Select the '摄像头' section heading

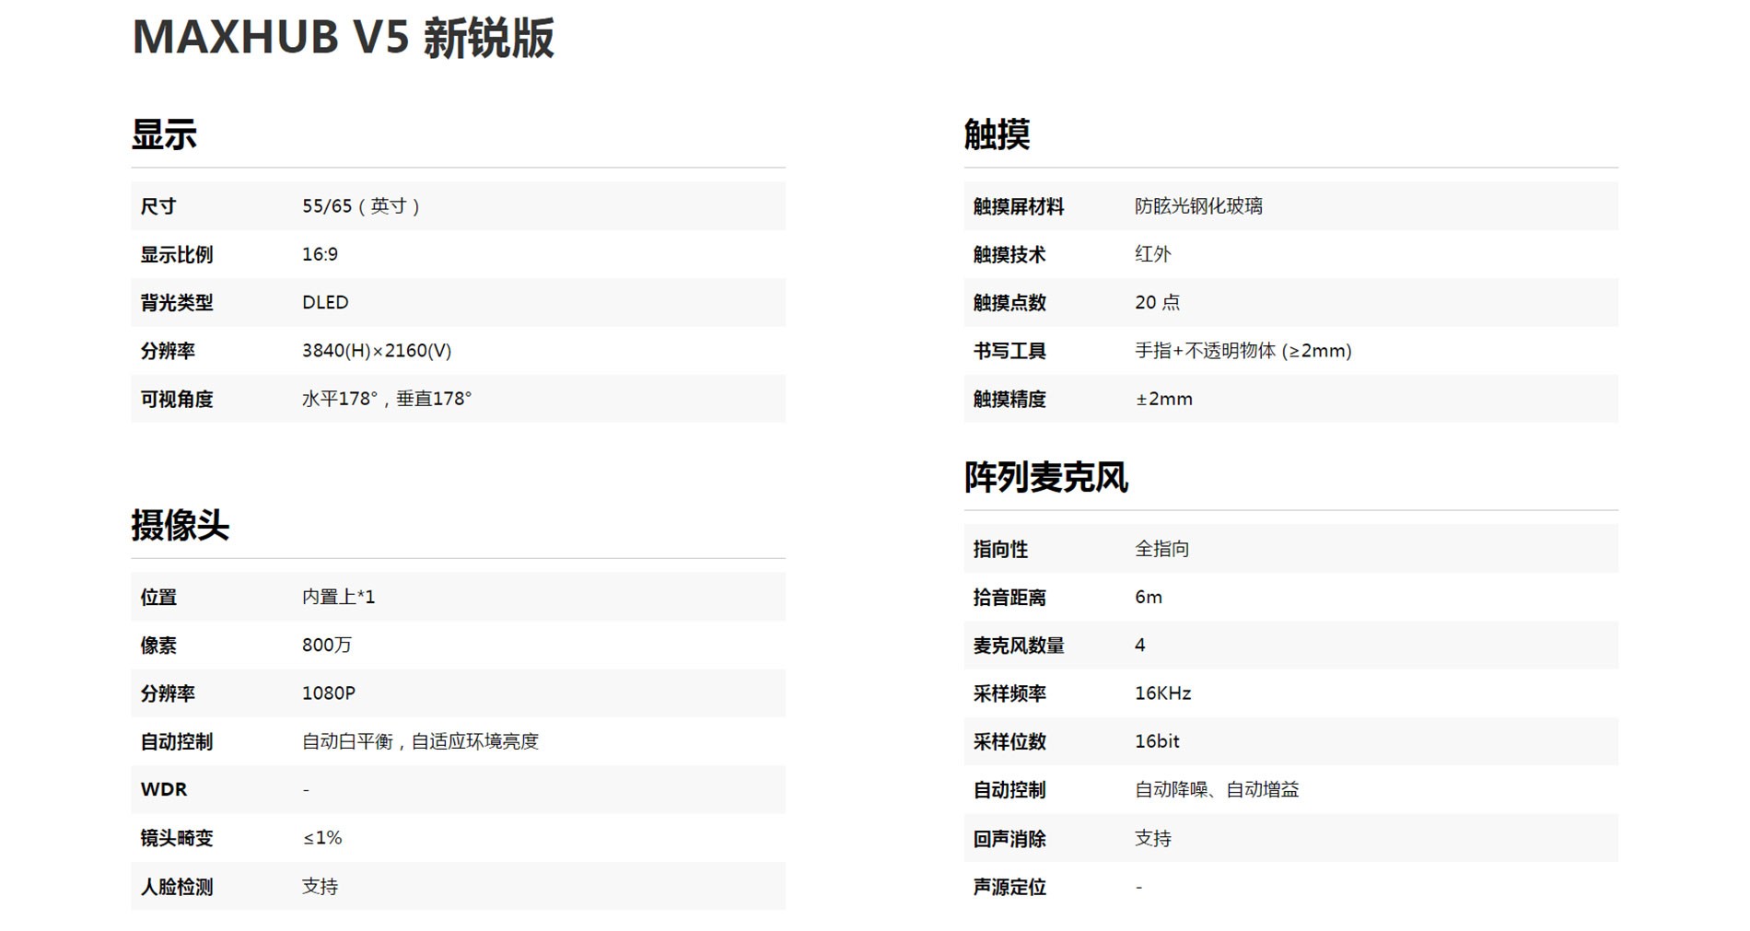click(180, 525)
